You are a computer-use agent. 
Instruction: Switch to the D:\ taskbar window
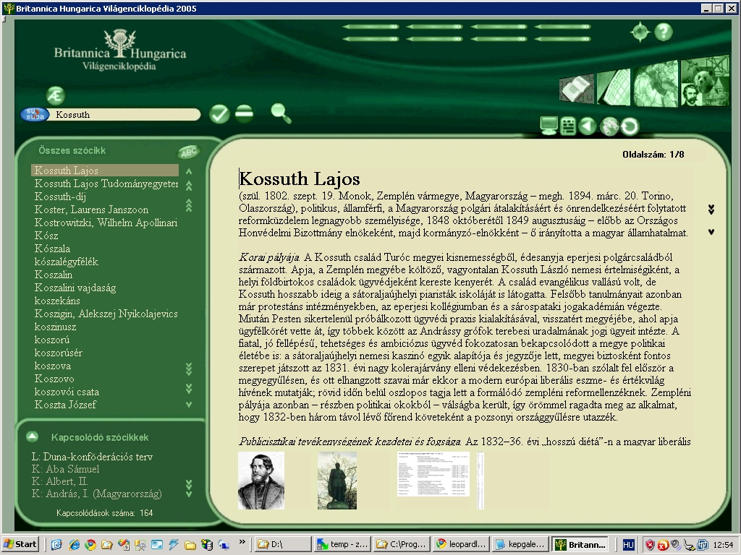coord(283,544)
